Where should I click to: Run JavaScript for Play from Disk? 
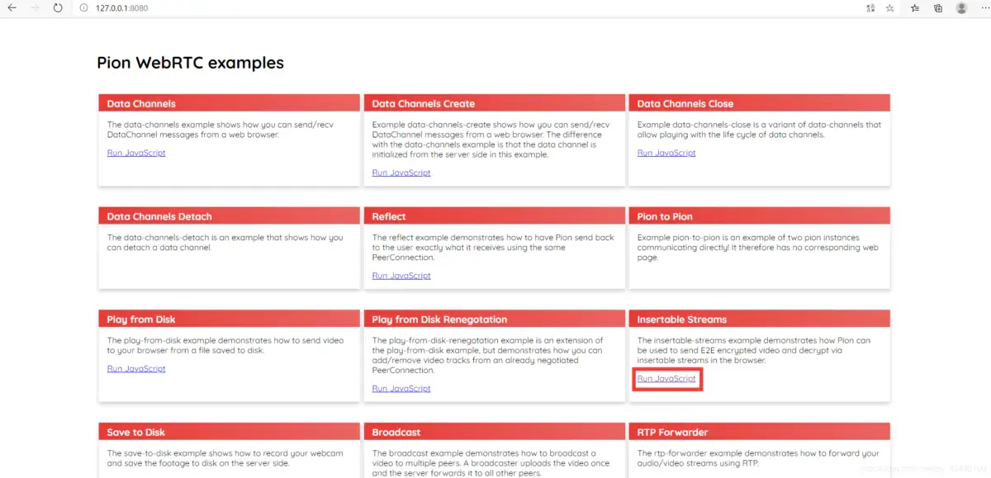tap(136, 368)
